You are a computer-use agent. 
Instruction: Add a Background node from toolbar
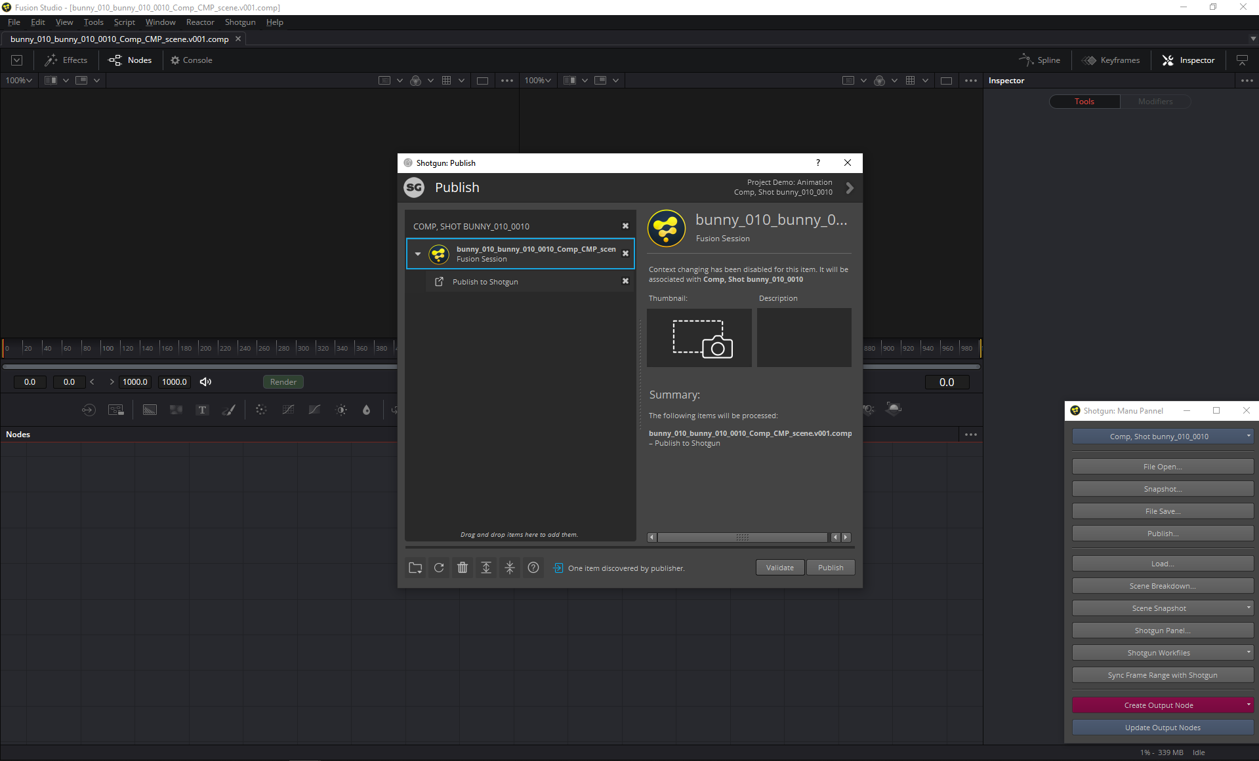(x=150, y=410)
